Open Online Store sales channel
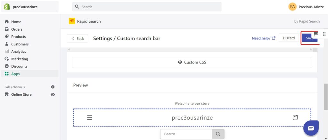This screenshot has width=328, height=140. click(21, 94)
